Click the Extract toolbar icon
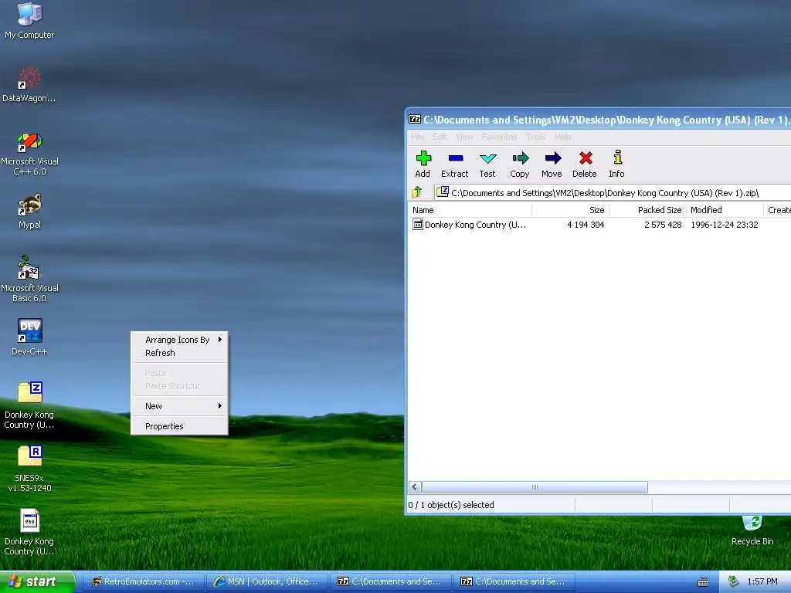This screenshot has height=593, width=791. pos(454,164)
